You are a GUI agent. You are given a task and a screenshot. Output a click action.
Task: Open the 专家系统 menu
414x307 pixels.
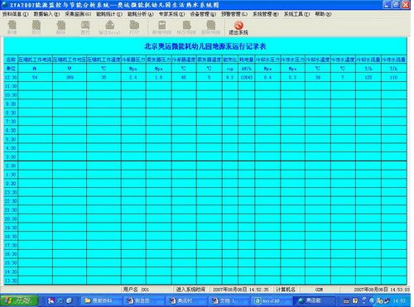point(171,14)
